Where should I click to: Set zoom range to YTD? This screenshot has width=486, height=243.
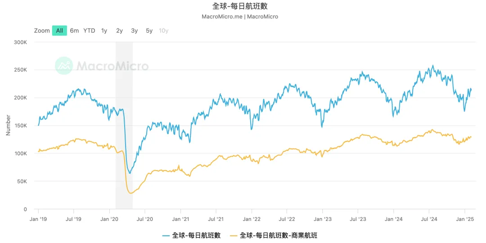tap(89, 31)
